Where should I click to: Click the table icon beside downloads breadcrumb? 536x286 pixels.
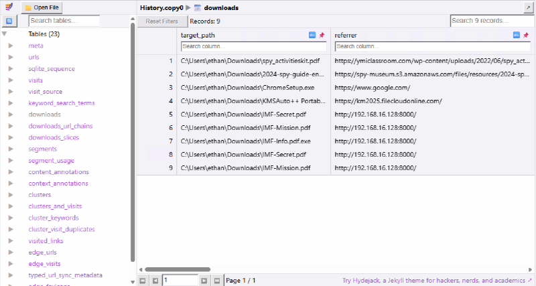(197, 7)
